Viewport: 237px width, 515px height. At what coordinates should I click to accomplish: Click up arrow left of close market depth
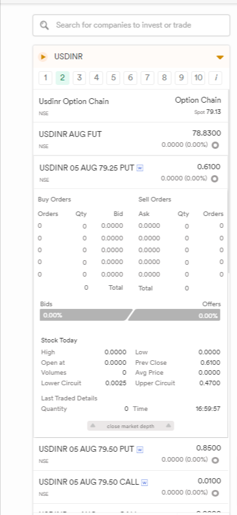point(93,425)
